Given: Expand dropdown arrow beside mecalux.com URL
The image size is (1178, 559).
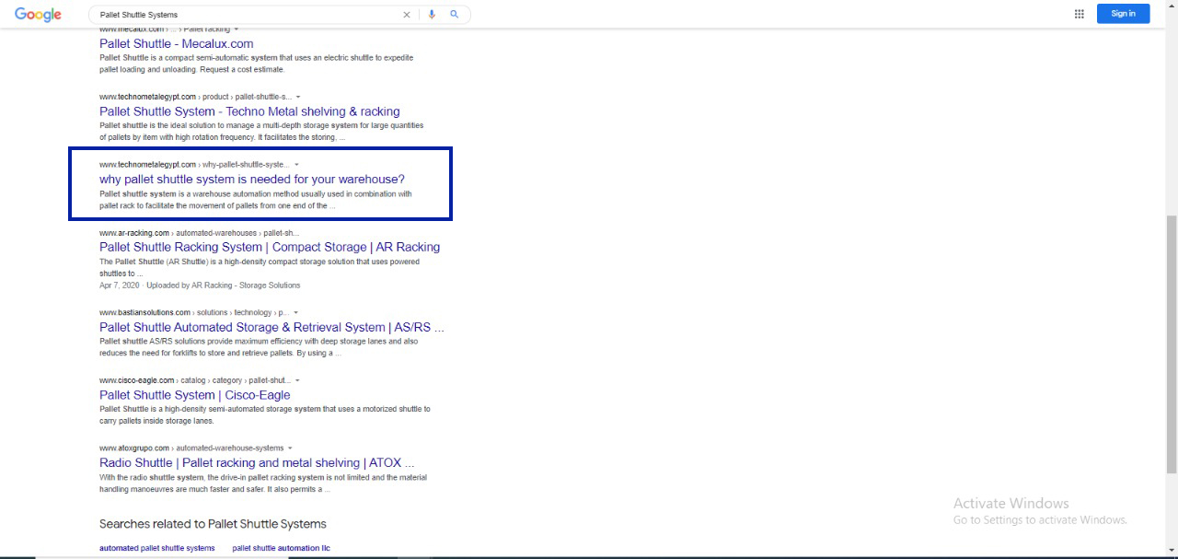Looking at the screenshot, I should click(x=237, y=29).
